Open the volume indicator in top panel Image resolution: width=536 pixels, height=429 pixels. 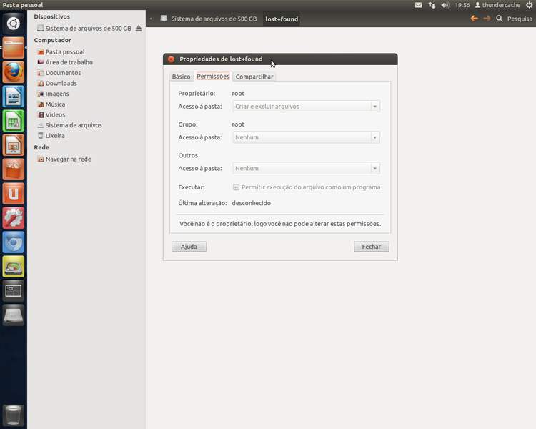pos(445,5)
